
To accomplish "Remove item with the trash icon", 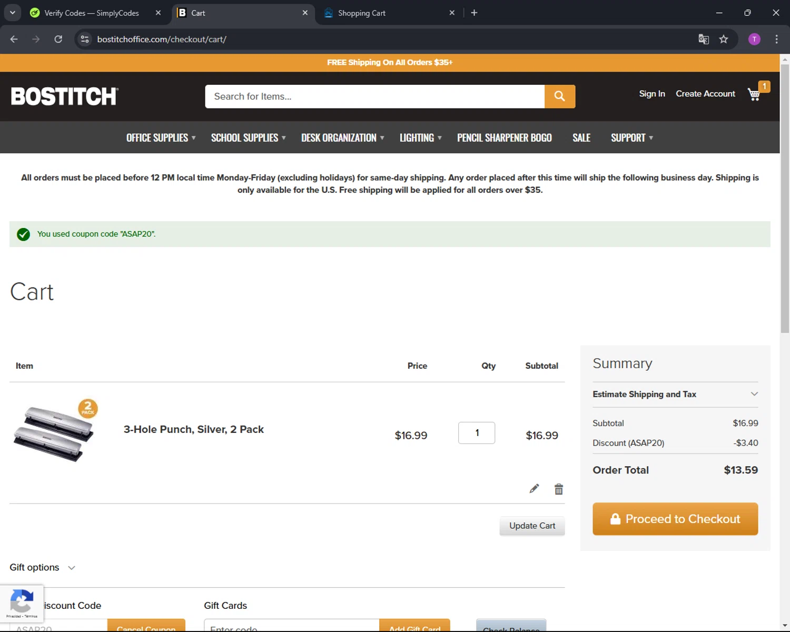I will click(559, 489).
